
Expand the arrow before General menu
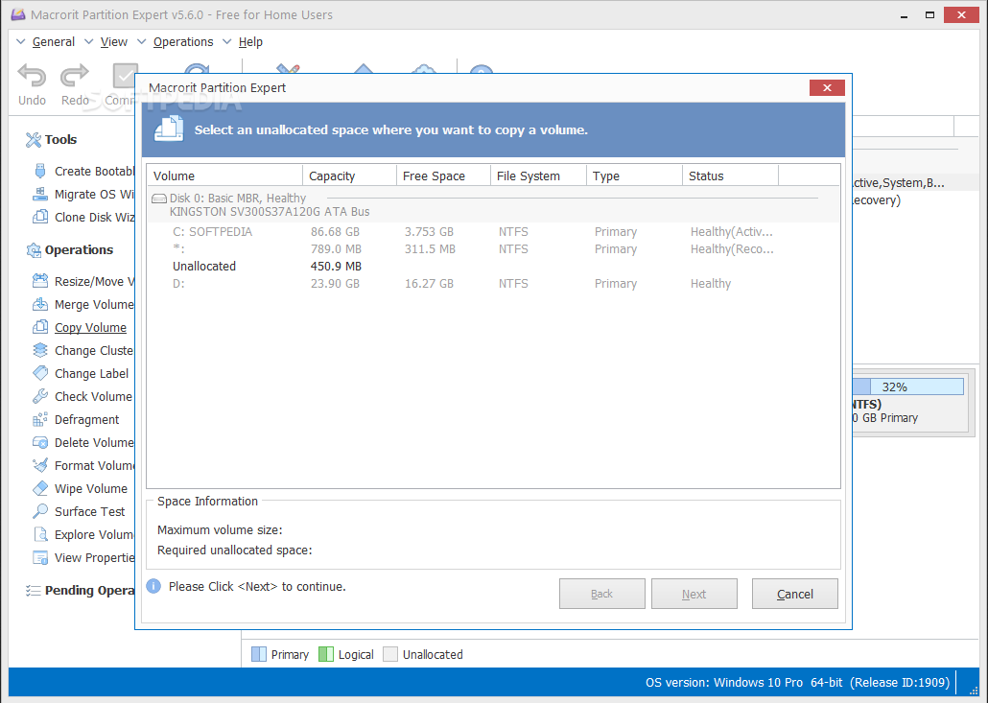[x=21, y=41]
